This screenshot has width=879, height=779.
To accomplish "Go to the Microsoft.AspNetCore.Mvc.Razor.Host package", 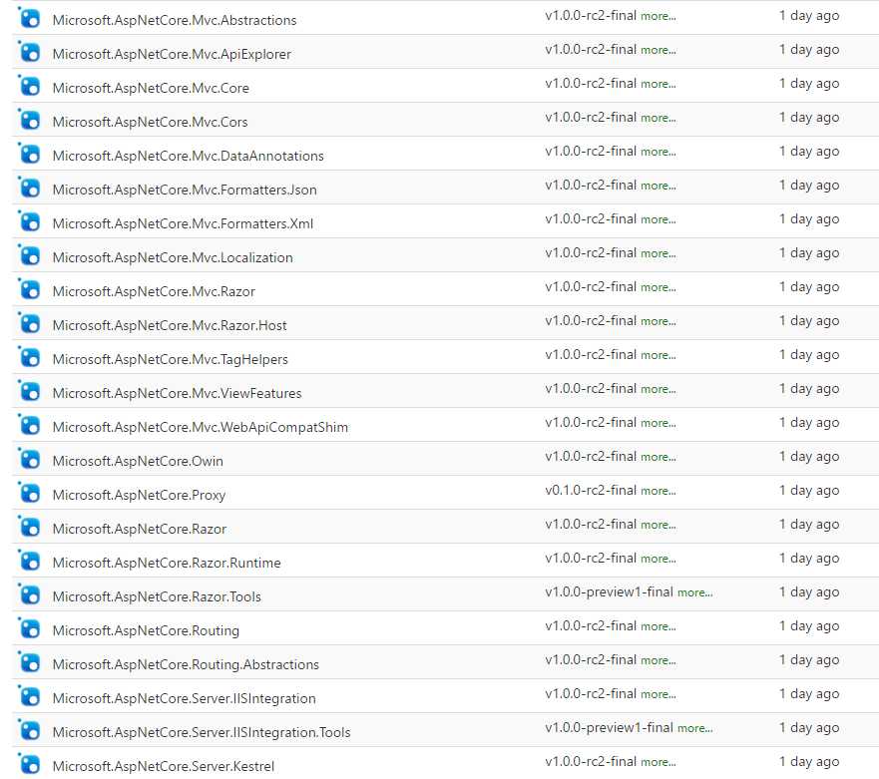I will pos(170,325).
